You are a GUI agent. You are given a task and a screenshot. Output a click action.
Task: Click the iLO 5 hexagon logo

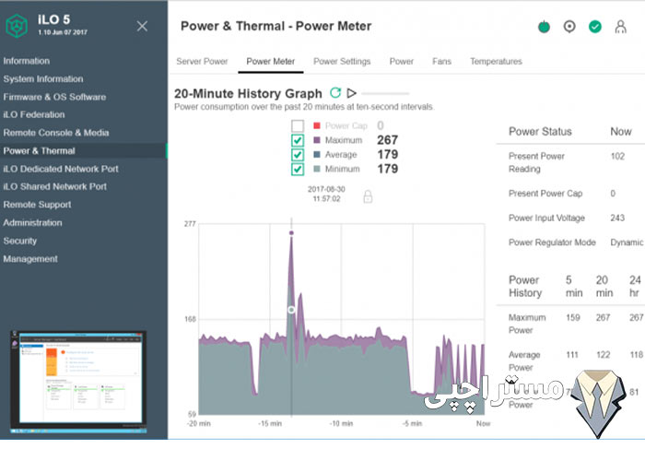[17, 26]
